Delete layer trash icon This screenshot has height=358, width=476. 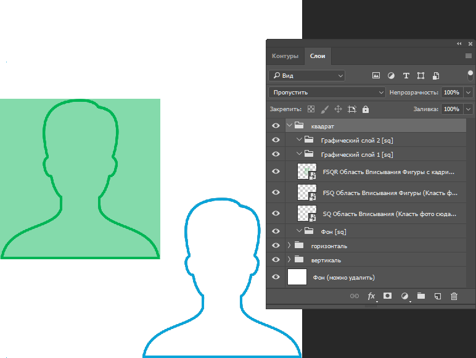454,296
